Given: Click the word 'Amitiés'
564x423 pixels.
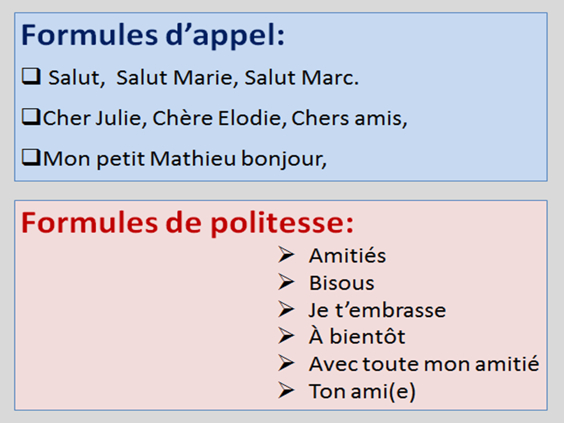Looking at the screenshot, I should coord(348,256).
